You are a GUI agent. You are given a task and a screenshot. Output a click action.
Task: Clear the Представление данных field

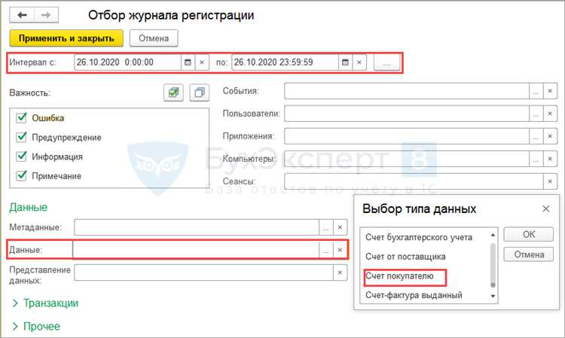pos(340,273)
